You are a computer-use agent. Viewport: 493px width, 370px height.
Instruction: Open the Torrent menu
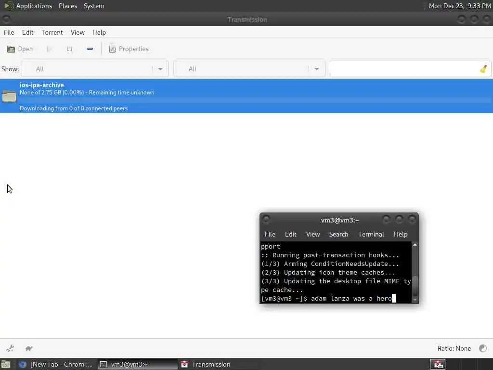click(52, 32)
